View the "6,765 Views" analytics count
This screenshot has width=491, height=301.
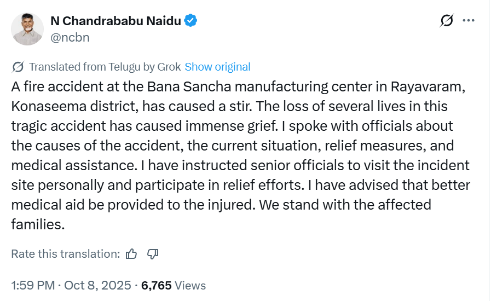(x=174, y=286)
